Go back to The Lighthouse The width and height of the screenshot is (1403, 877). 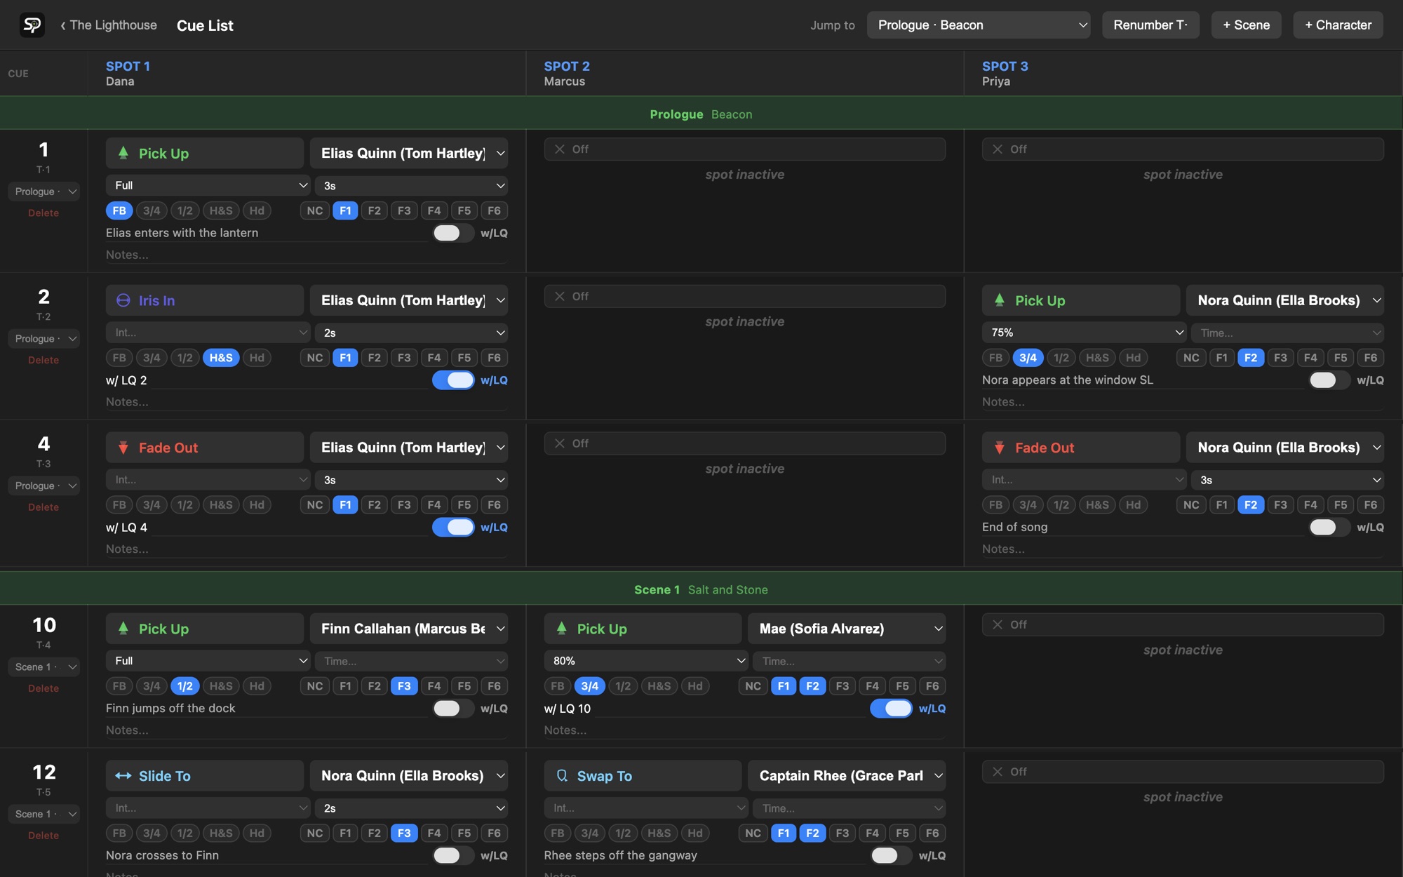[109, 25]
